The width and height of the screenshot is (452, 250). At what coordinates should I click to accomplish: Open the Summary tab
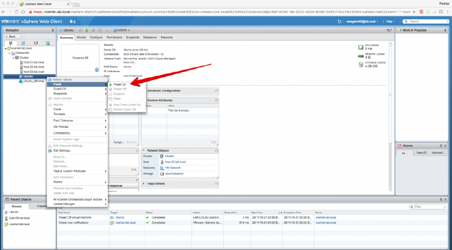(x=67, y=38)
